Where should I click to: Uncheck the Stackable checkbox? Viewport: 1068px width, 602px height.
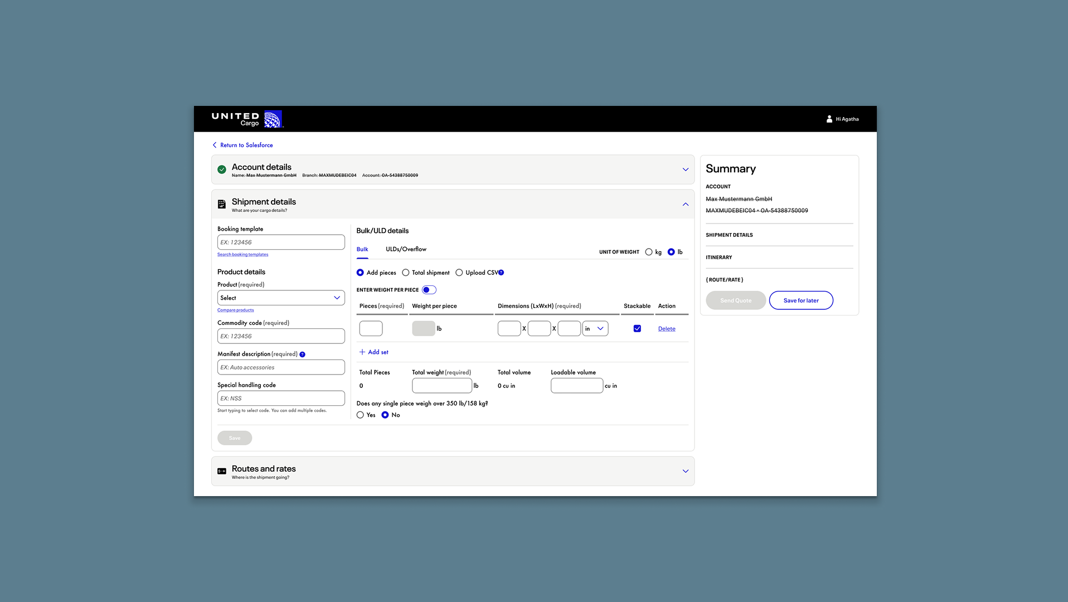[x=637, y=329]
